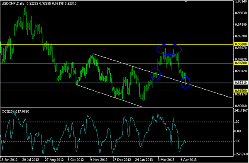This screenshot has height=163, width=249.
Task: Click the yellow 0.96000 price label
Action: (x=241, y=44)
